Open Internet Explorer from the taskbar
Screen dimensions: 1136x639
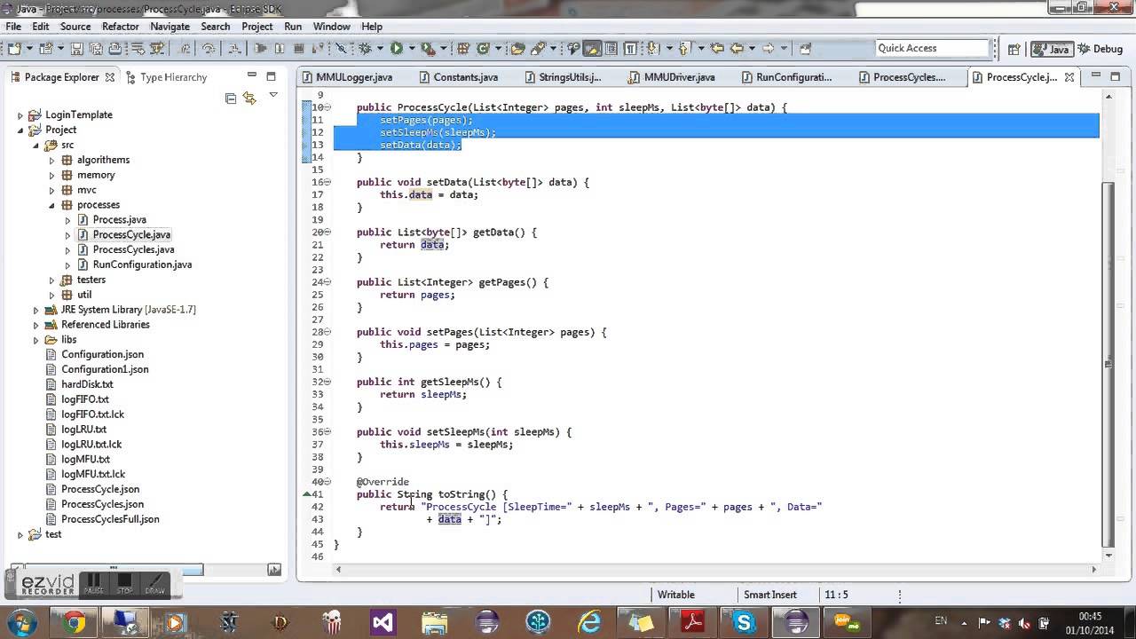pyautogui.click(x=589, y=621)
